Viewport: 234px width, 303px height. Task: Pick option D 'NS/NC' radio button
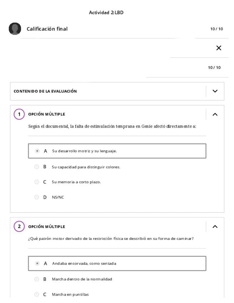pyautogui.click(x=36, y=197)
